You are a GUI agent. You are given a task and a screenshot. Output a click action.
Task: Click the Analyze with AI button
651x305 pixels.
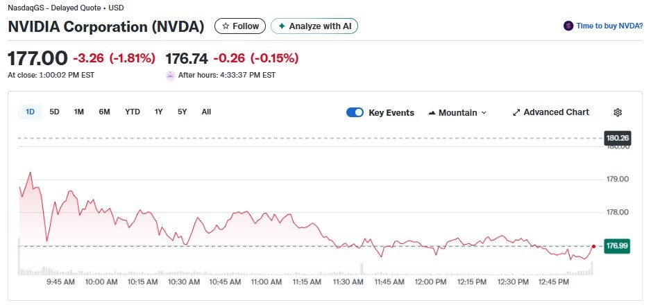point(314,26)
